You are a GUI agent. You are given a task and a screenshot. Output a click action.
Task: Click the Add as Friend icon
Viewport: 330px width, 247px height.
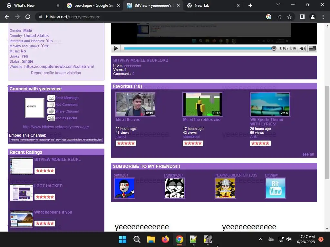[x=51, y=118]
